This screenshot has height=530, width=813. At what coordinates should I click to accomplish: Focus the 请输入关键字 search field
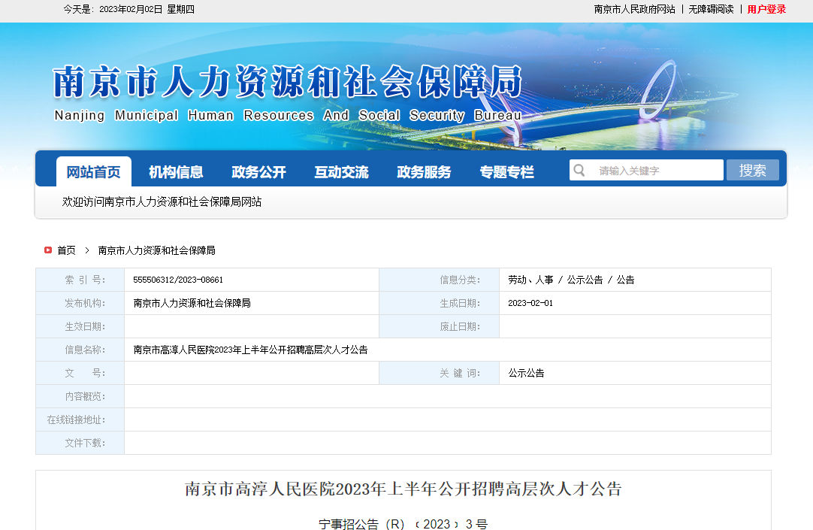[656, 171]
